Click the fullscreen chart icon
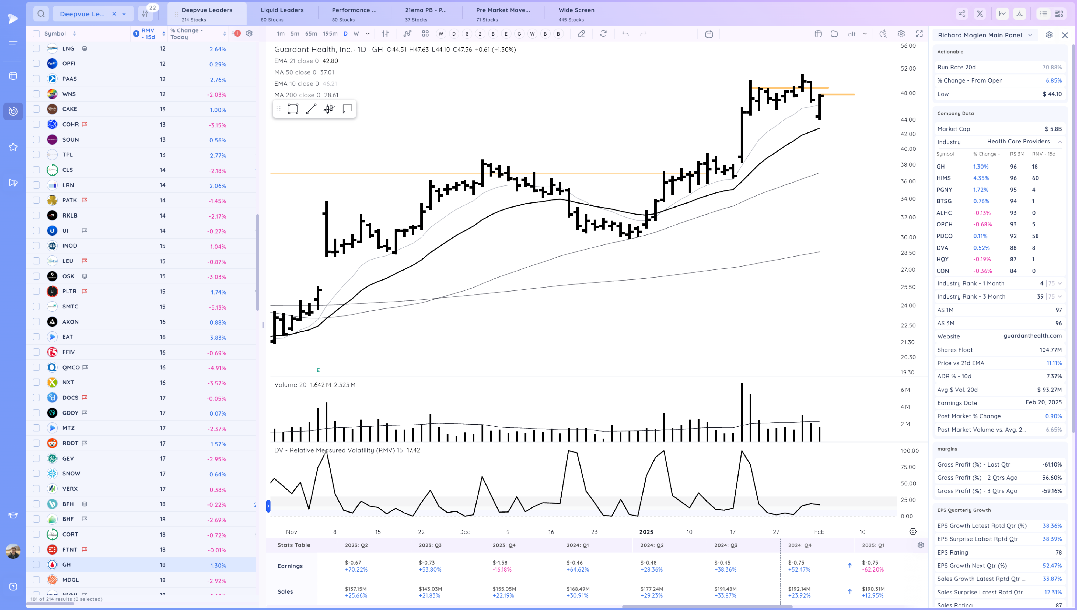The height and width of the screenshot is (610, 1077). 919,34
